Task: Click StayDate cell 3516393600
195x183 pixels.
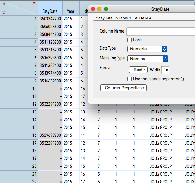Action: pos(50,58)
